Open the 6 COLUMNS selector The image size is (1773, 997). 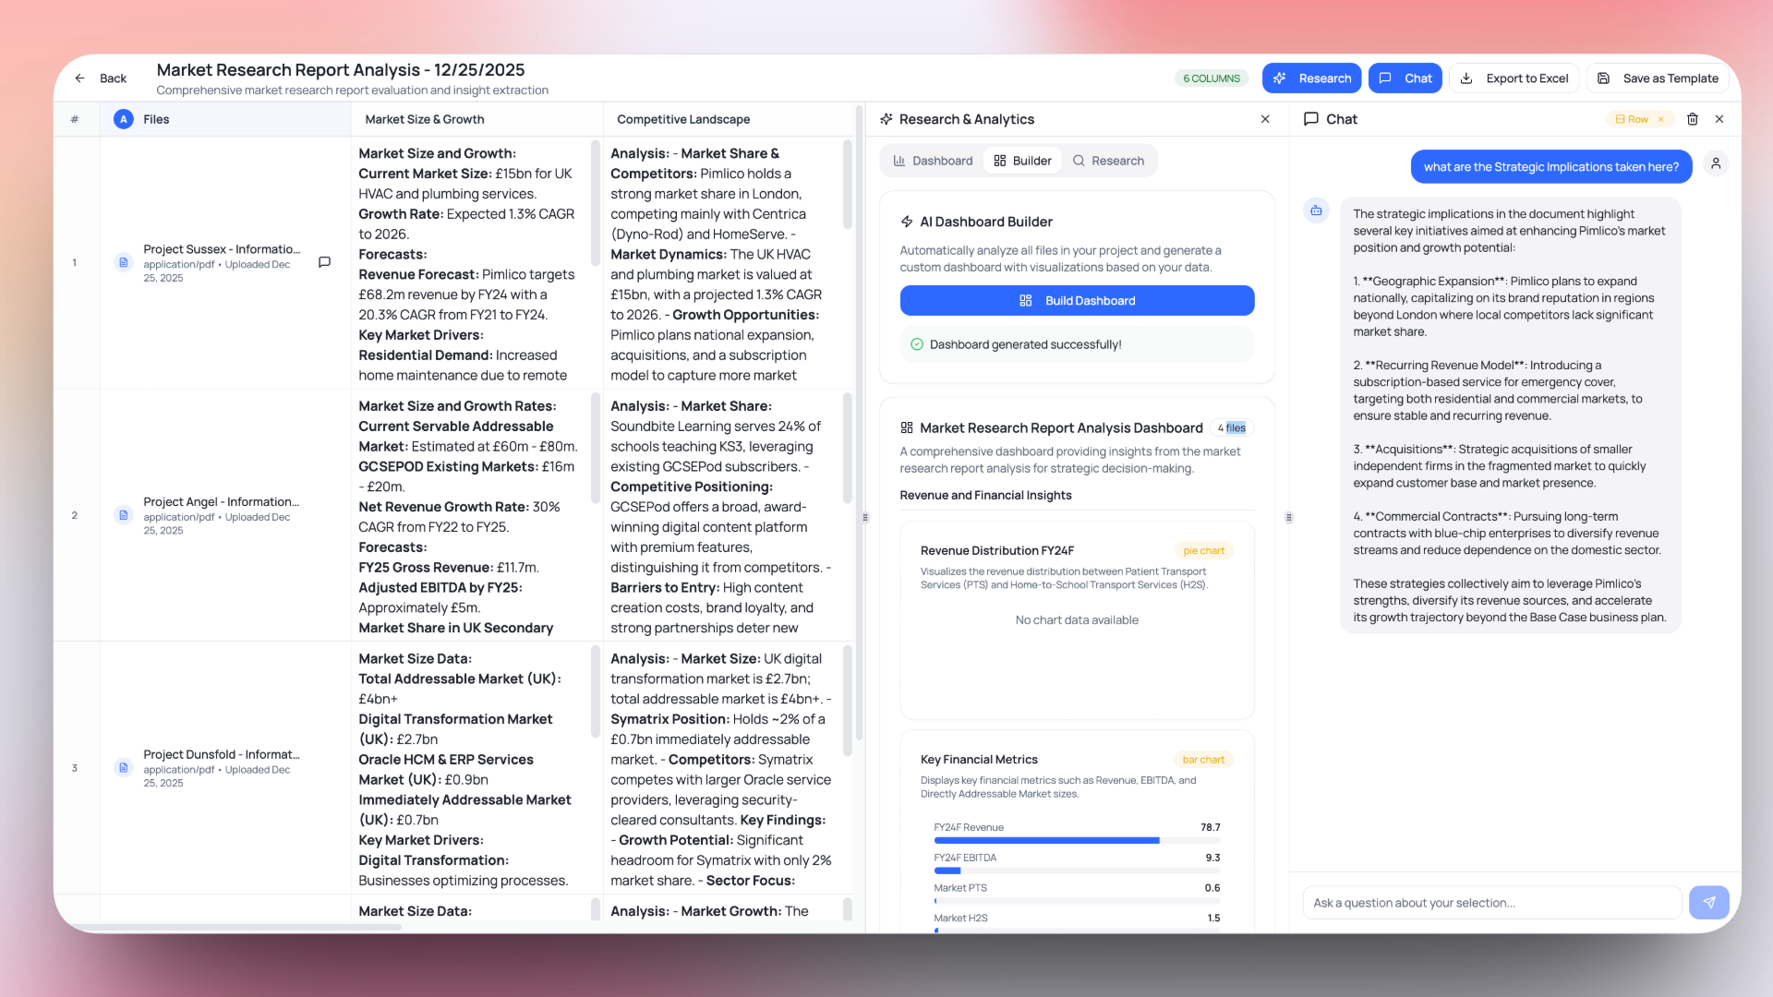[x=1211, y=78]
